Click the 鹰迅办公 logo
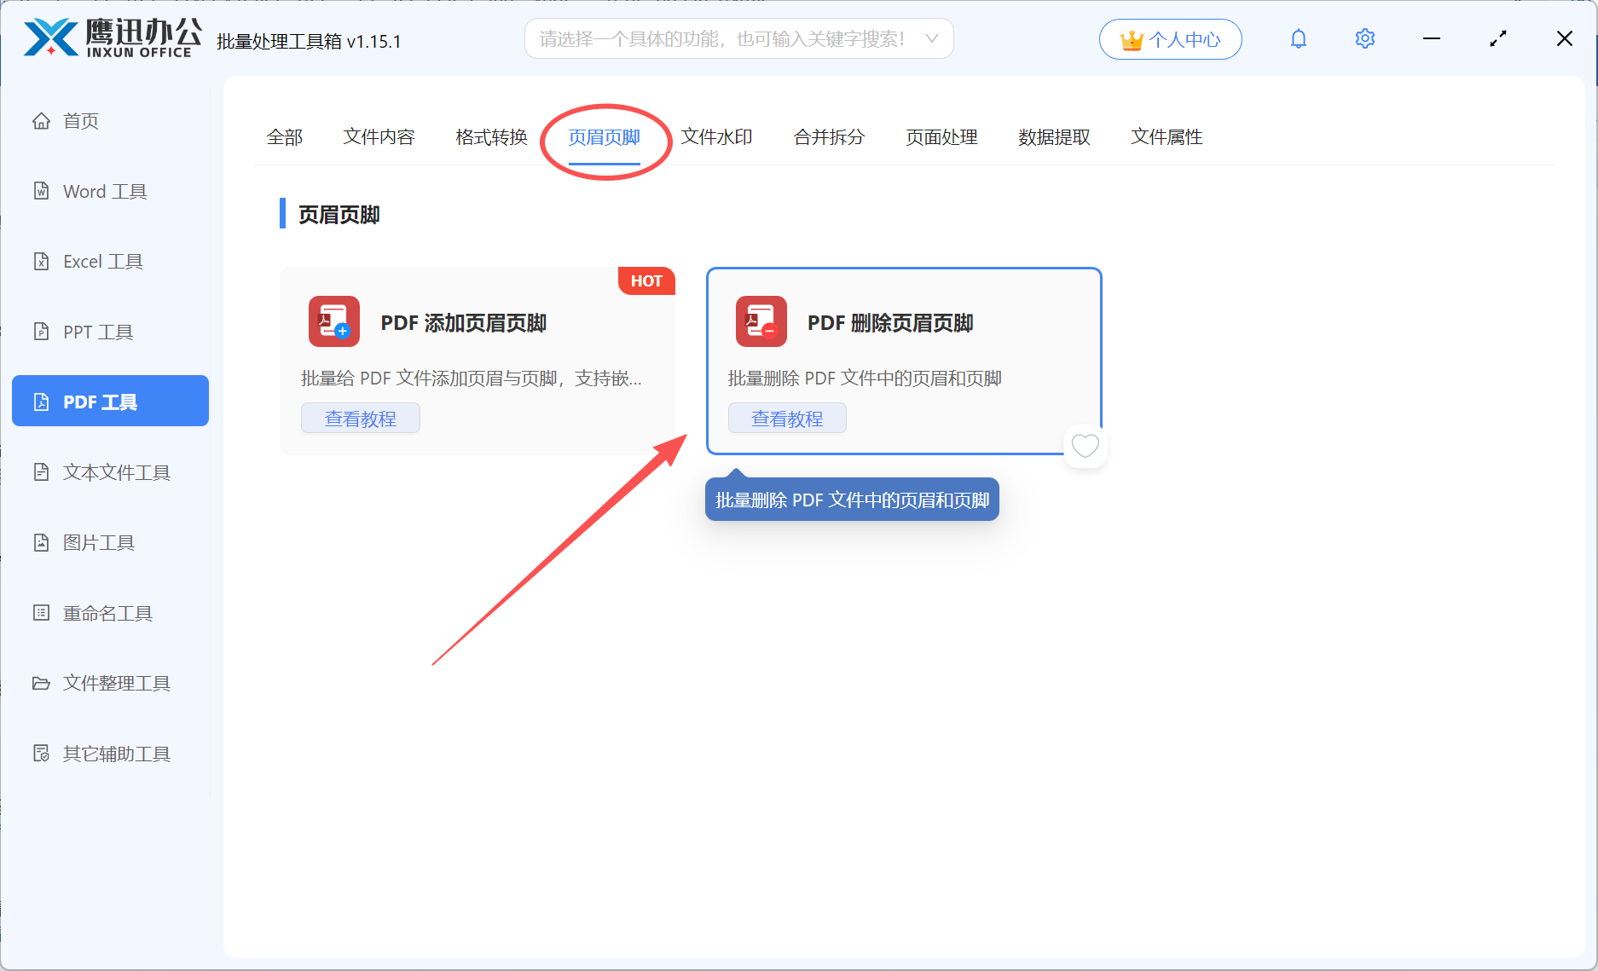 (113, 38)
